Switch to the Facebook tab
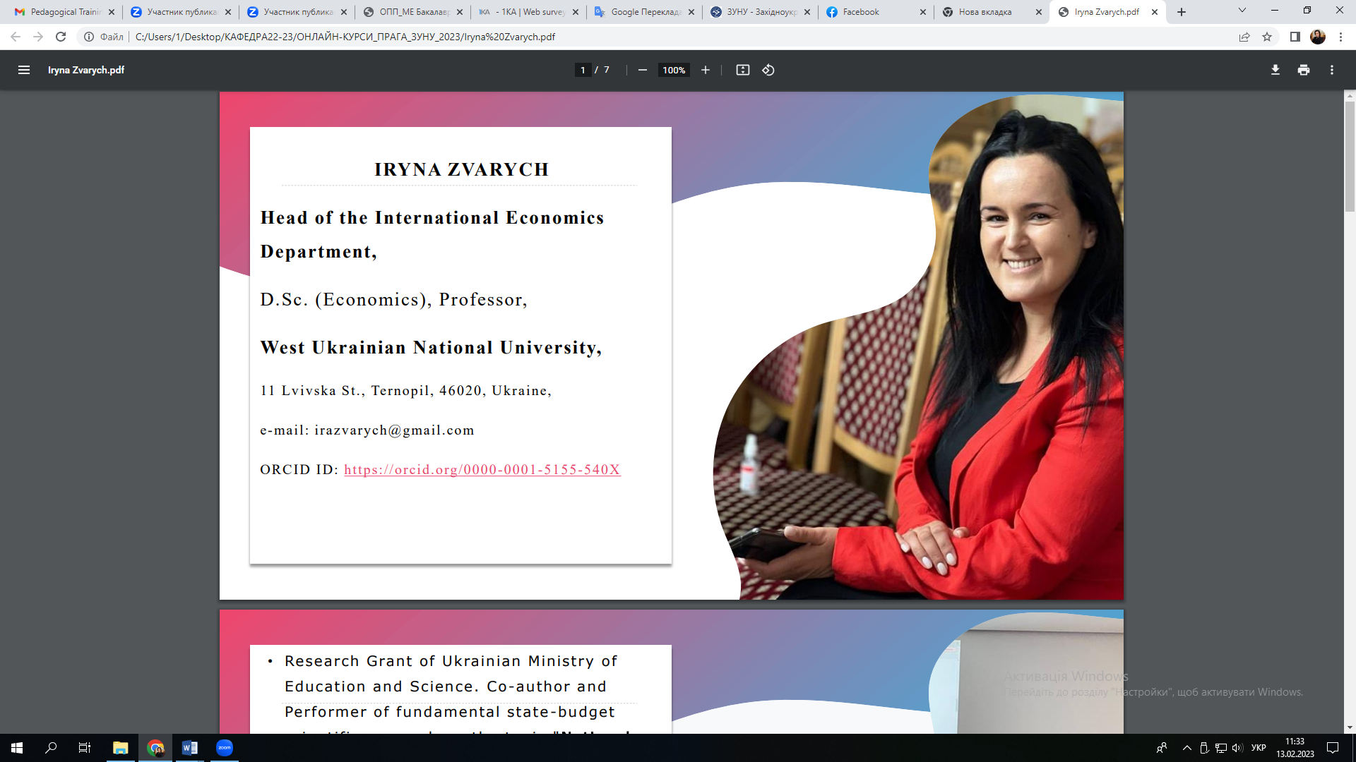This screenshot has width=1356, height=762. (876, 12)
